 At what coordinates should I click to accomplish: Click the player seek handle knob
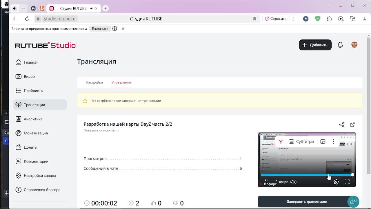(352, 175)
